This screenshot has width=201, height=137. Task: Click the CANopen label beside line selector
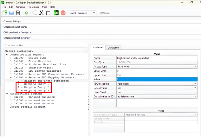point(105,13)
